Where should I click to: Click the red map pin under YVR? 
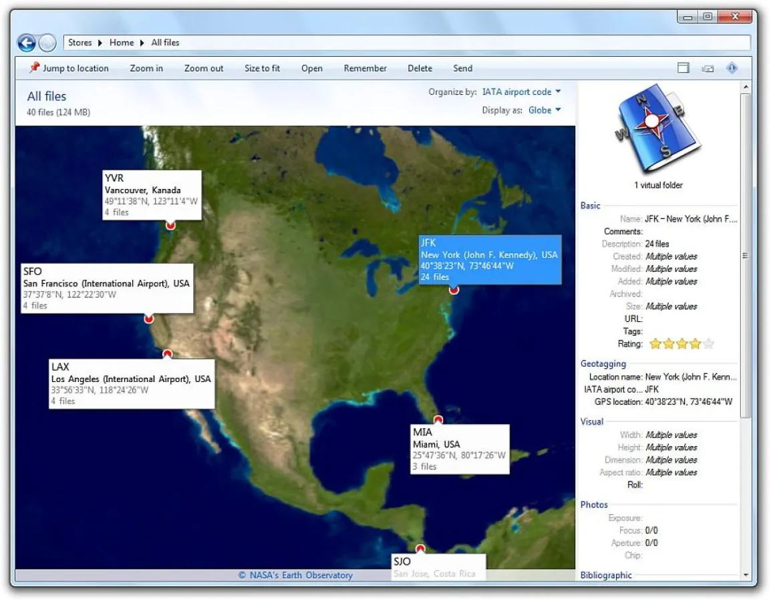click(x=170, y=226)
